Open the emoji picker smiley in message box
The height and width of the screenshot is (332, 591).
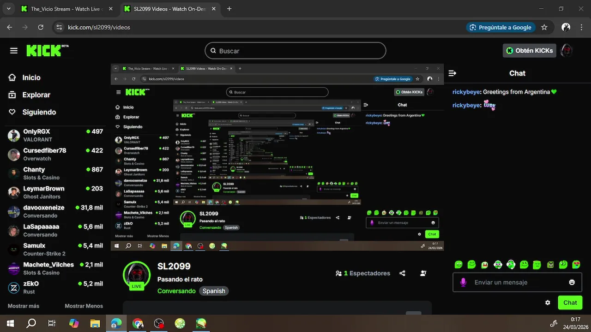coord(572,282)
